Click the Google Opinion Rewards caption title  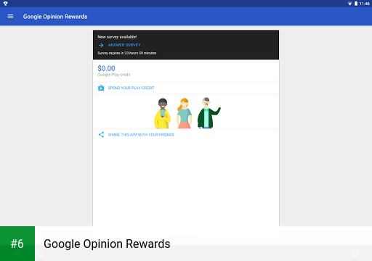tap(107, 244)
